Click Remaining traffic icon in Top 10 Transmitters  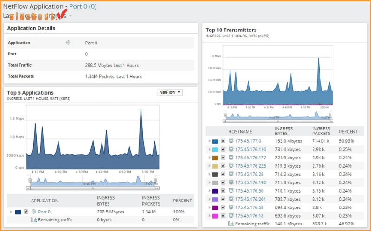pos(231,224)
